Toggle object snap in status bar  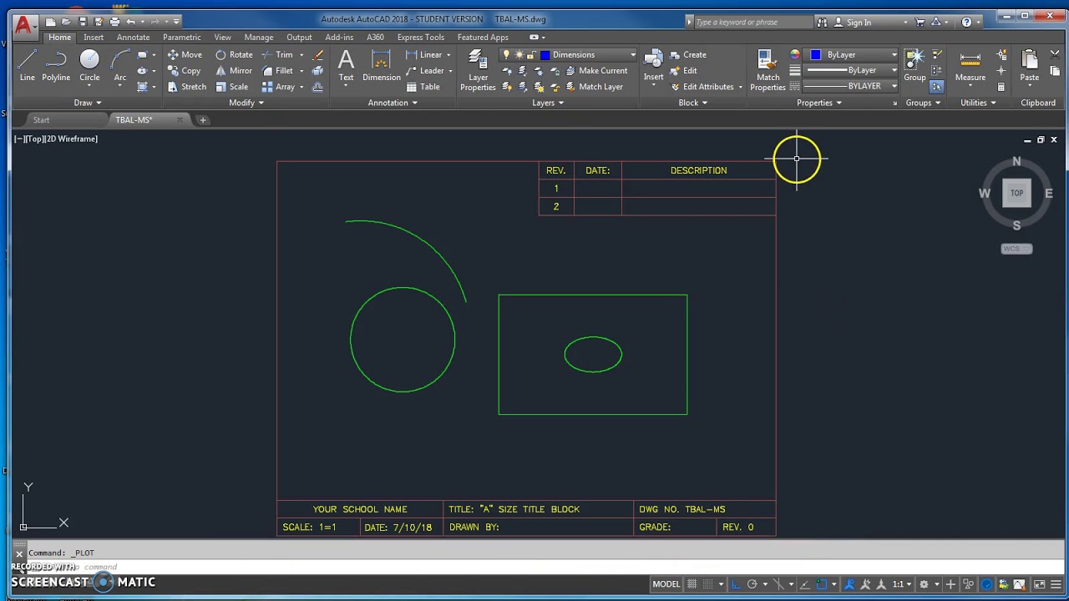coord(821,584)
